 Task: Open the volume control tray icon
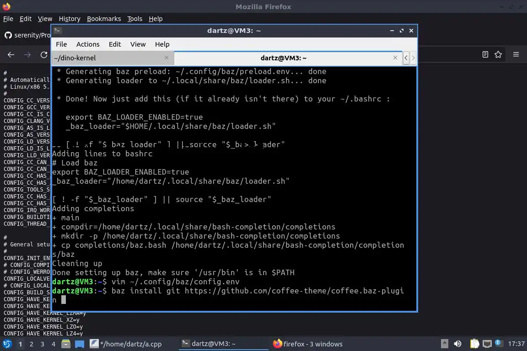pyautogui.click(x=457, y=344)
